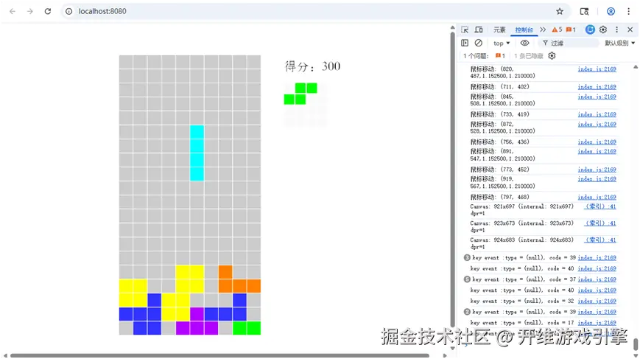Viewport: 640px width, 359px height.
Task: Click the site information icon in address bar
Action: click(x=69, y=12)
